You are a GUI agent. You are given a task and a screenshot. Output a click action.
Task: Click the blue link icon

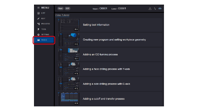pos(160,9)
